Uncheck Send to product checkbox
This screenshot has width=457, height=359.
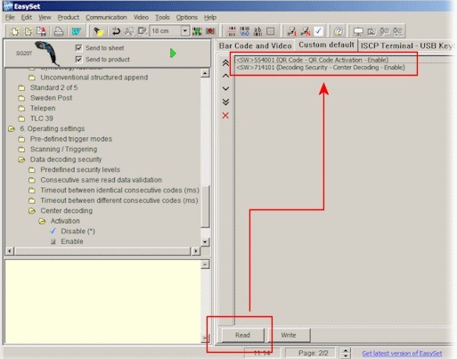pos(78,59)
